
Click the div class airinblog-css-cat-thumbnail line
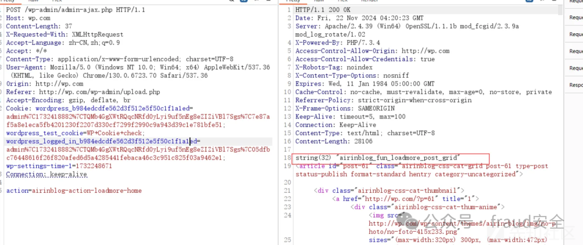click(x=389, y=191)
